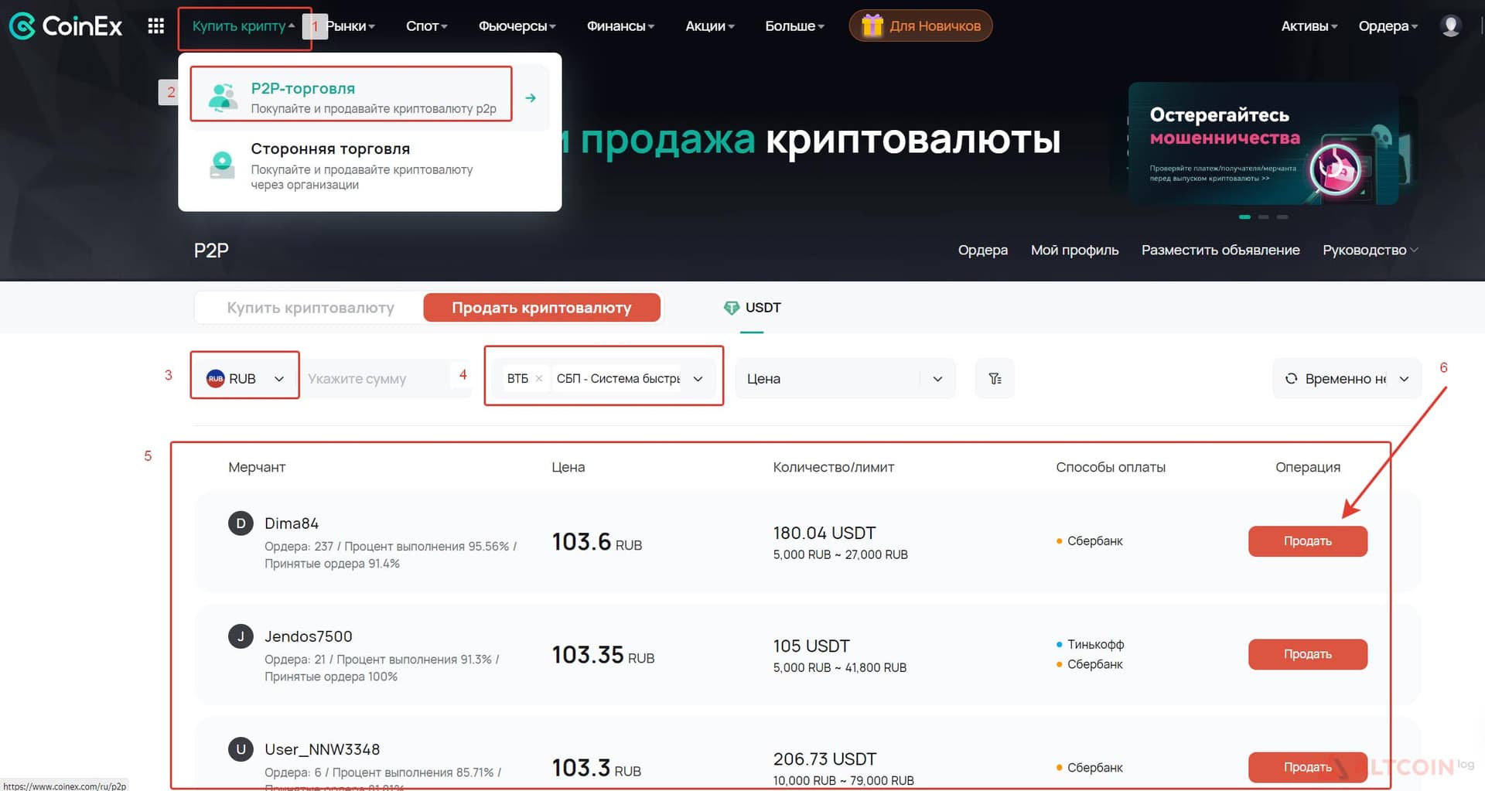Open the Активы dropdown
Viewport: 1485px width, 791px height.
point(1309,26)
